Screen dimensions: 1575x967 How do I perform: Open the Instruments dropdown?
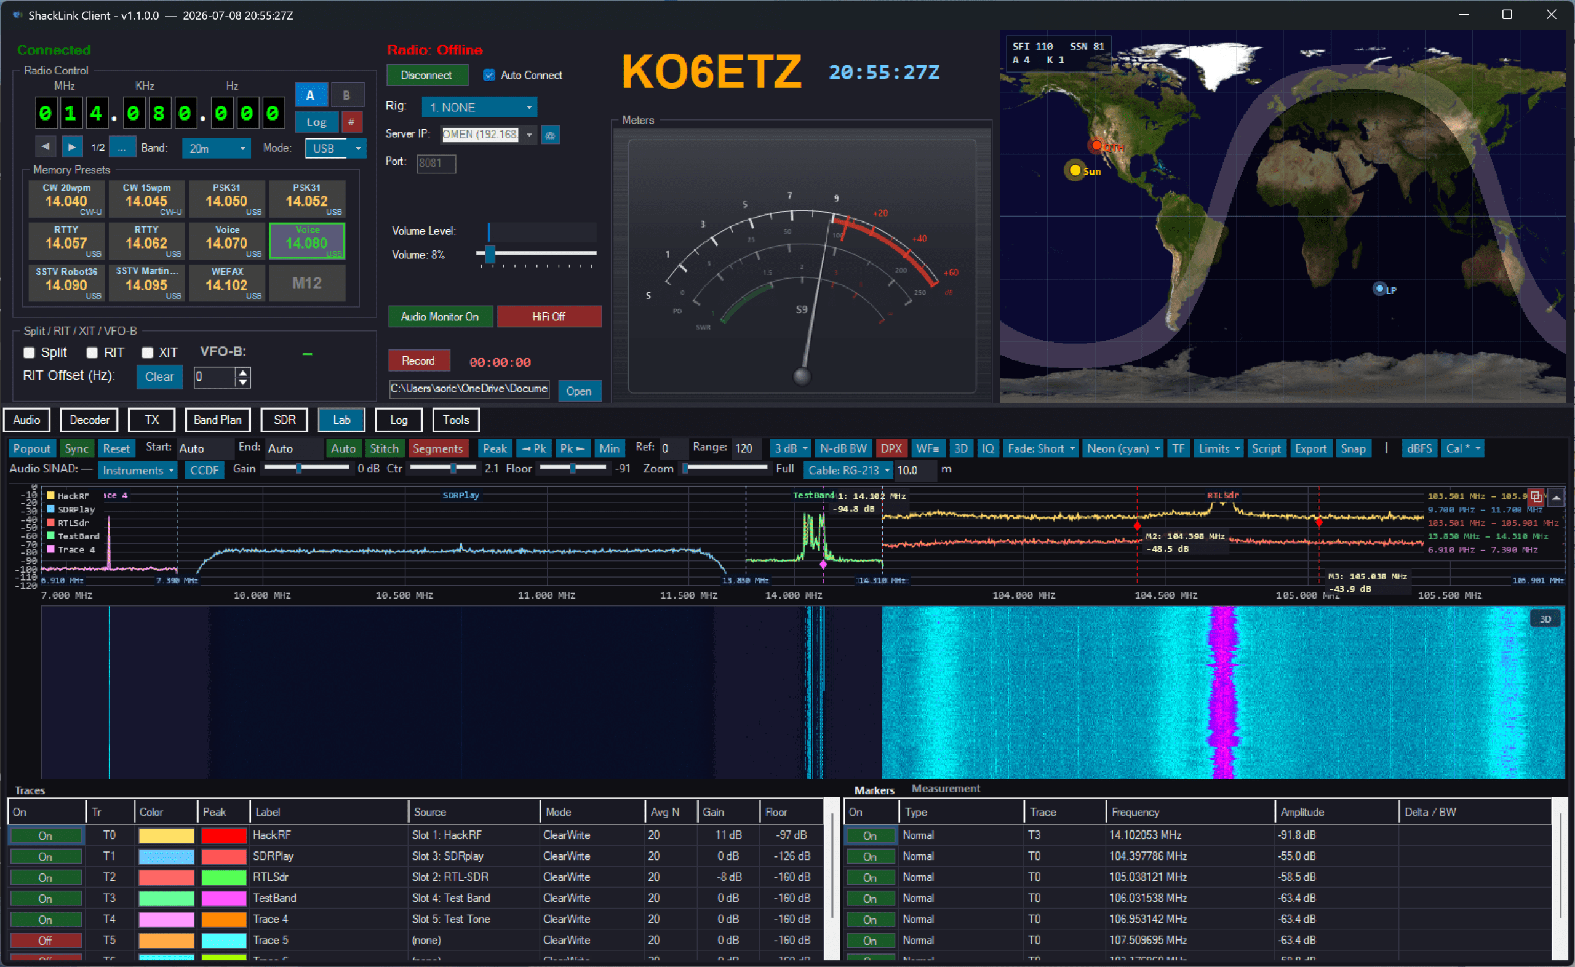(x=137, y=470)
